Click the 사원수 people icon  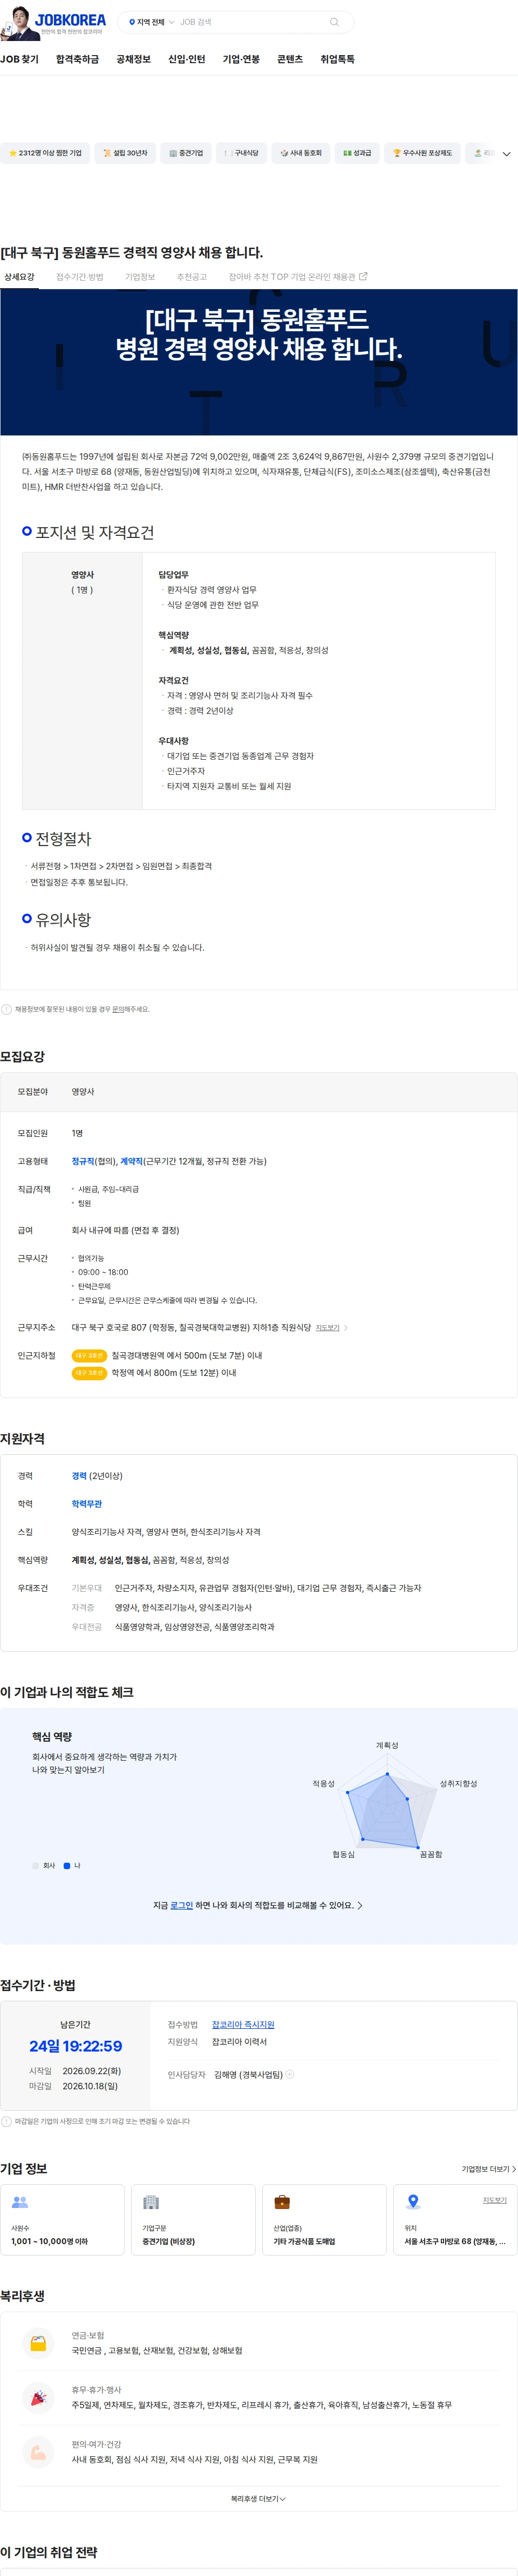pos(20,2202)
